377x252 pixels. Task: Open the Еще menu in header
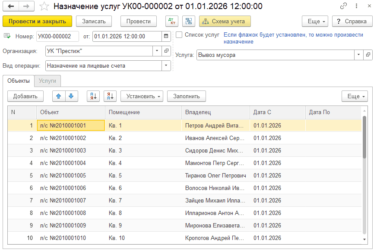[x=315, y=22]
